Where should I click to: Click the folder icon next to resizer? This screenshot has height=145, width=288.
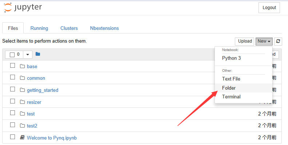[x=22, y=102]
